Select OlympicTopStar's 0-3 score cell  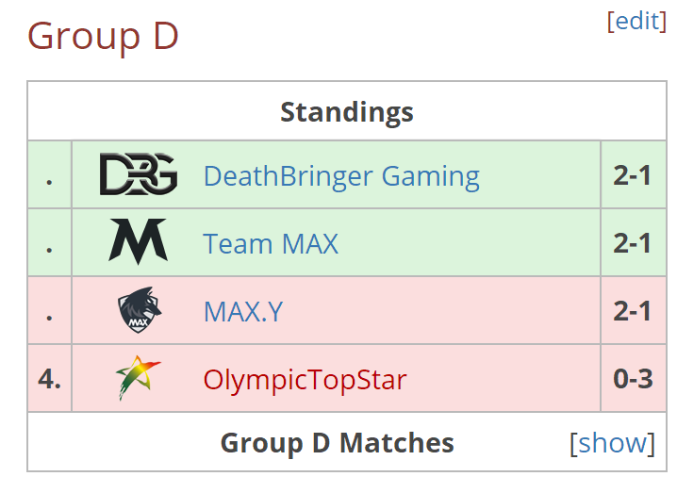tap(633, 379)
